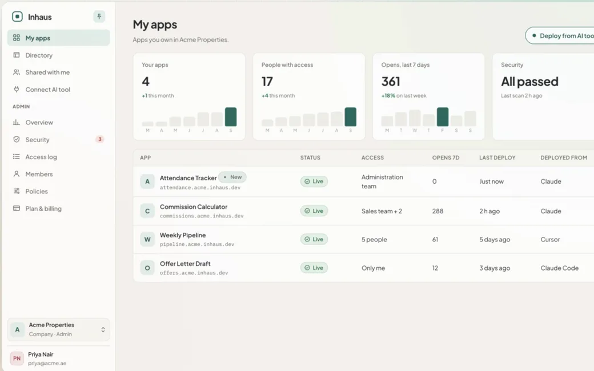Click 'Cursor' deployed-from cell
The height and width of the screenshot is (371, 594).
[550, 239]
